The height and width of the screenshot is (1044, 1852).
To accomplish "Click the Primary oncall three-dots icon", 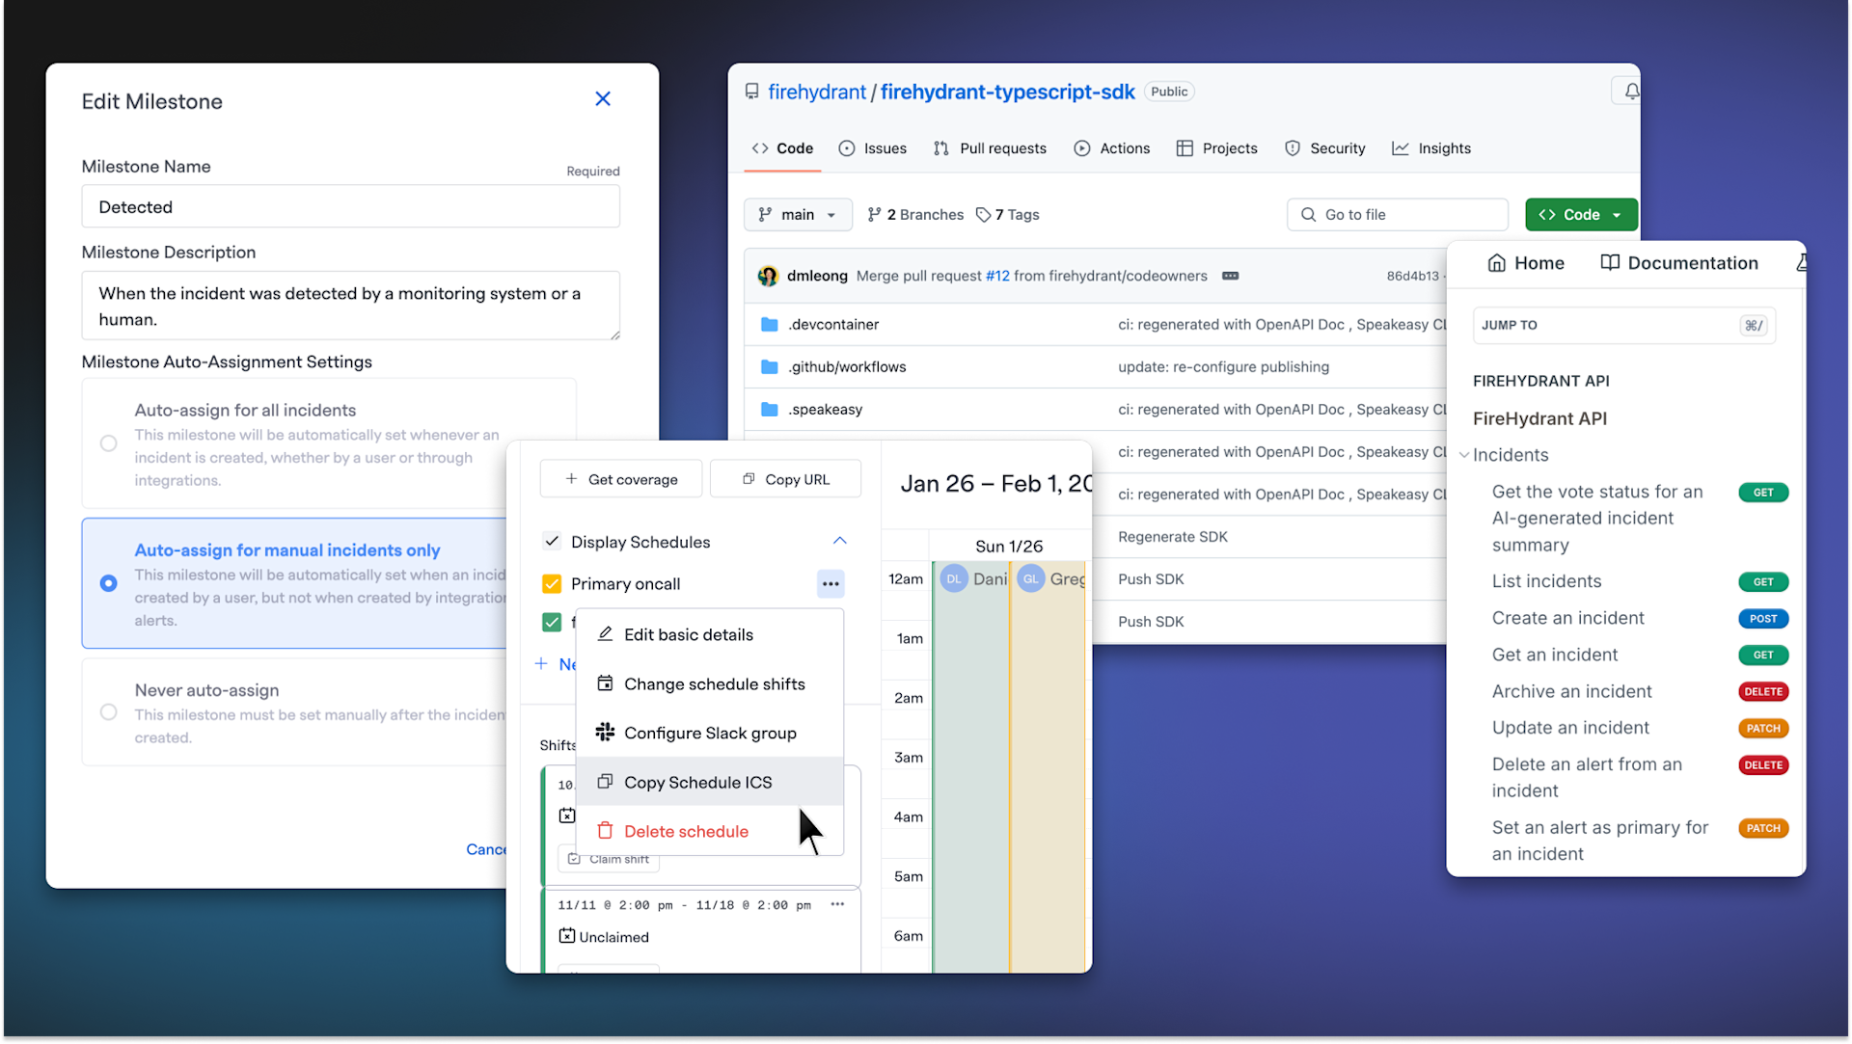I will click(831, 584).
